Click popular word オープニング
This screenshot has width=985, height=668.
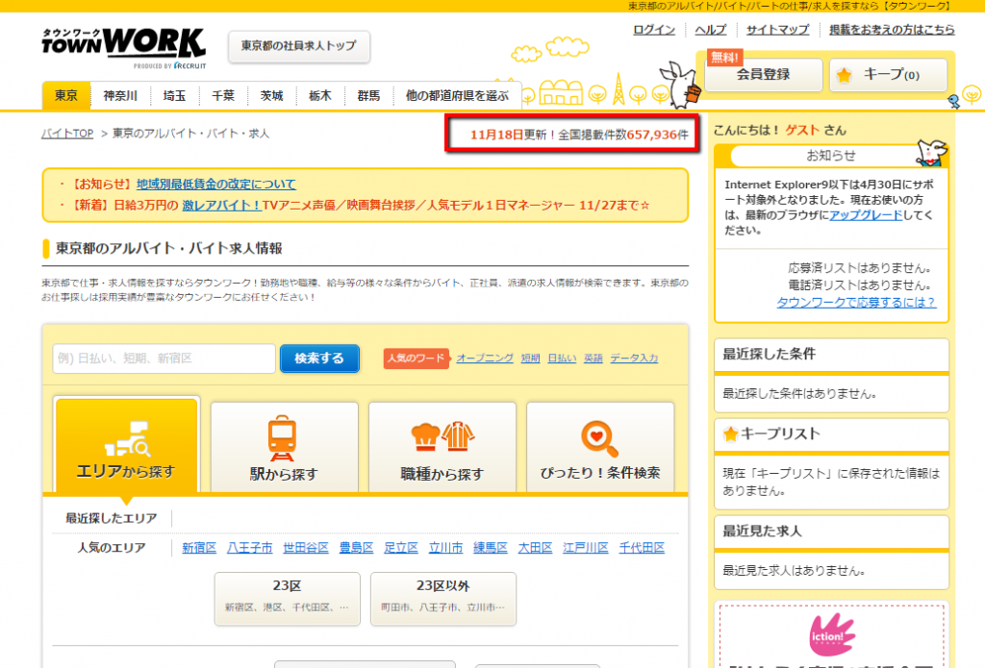pos(485,358)
